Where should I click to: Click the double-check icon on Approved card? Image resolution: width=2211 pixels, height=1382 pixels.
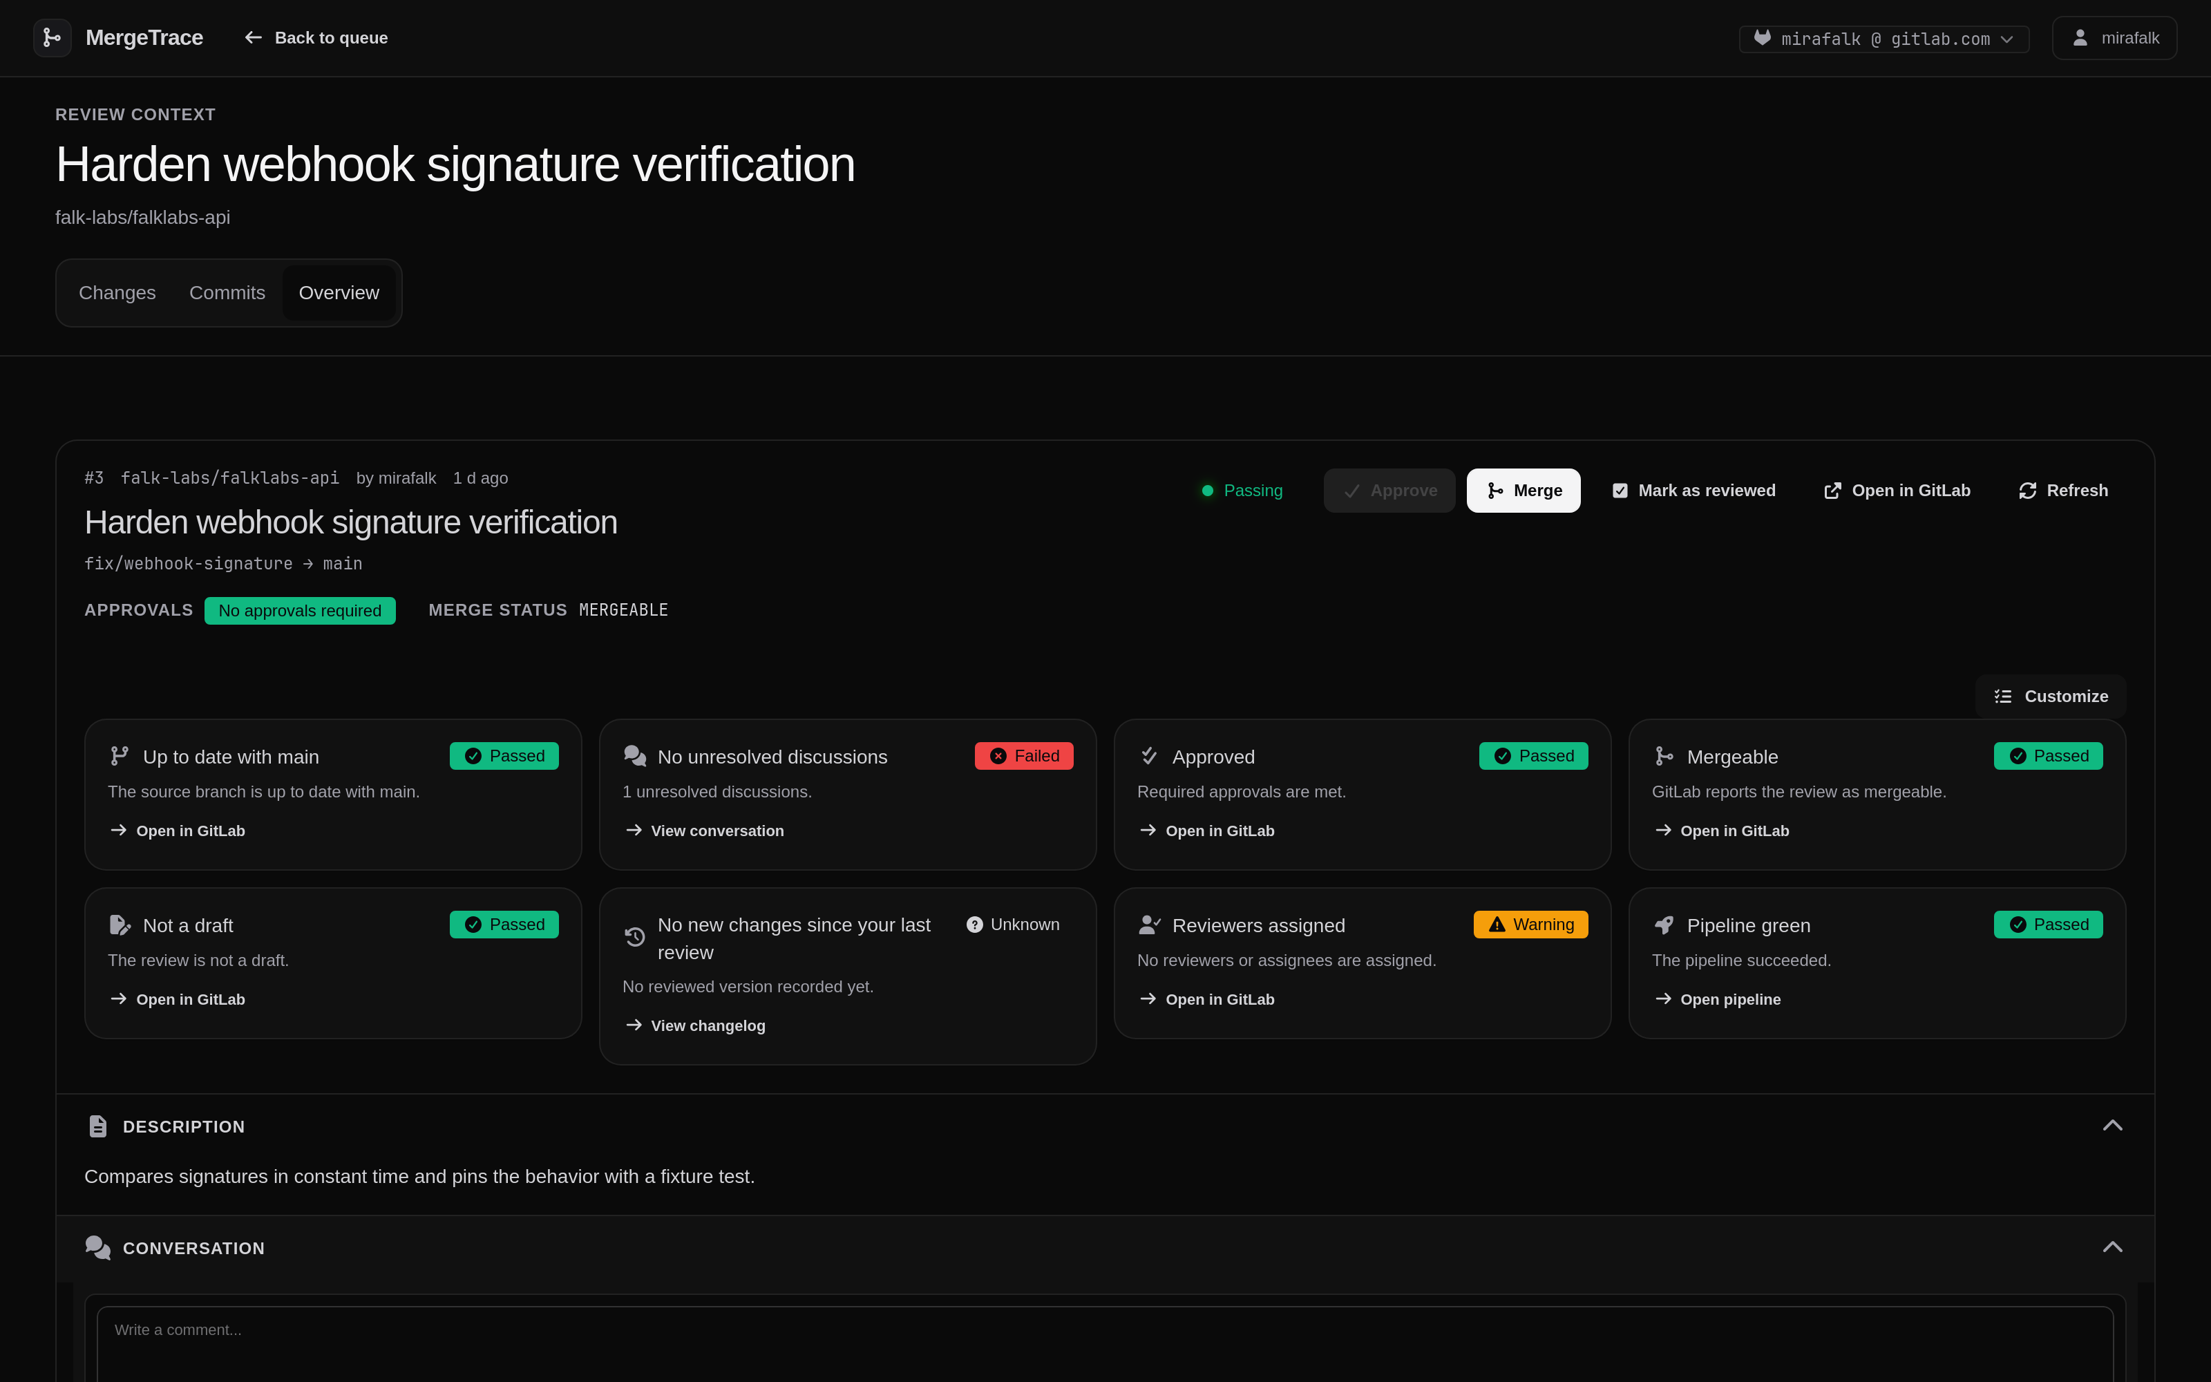[x=1149, y=756]
